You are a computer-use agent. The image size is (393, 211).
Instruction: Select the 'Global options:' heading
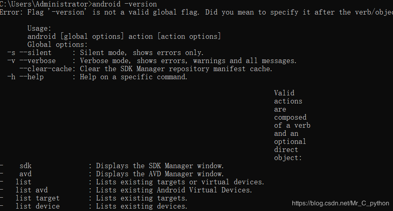tap(57, 44)
